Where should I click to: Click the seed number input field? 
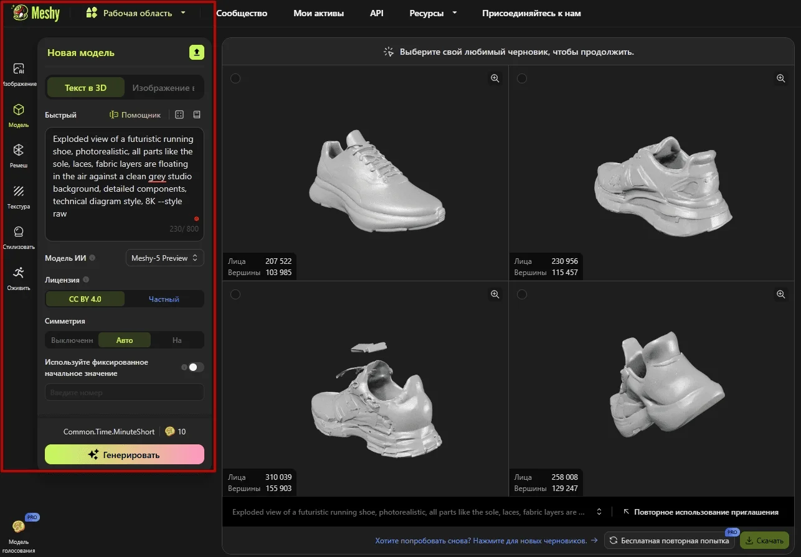[125, 393]
